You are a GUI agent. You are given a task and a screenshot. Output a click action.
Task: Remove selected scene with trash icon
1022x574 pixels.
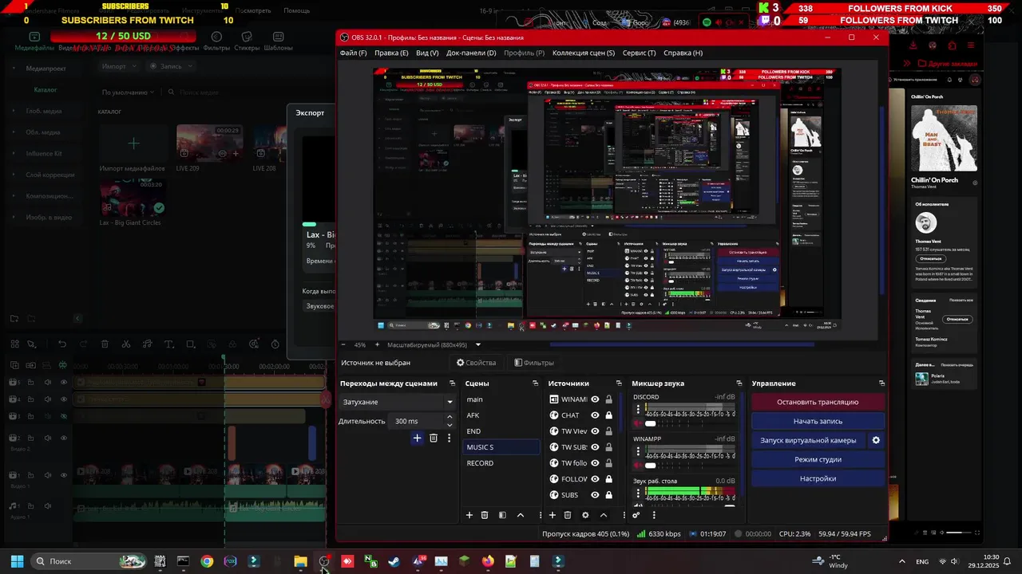point(485,515)
